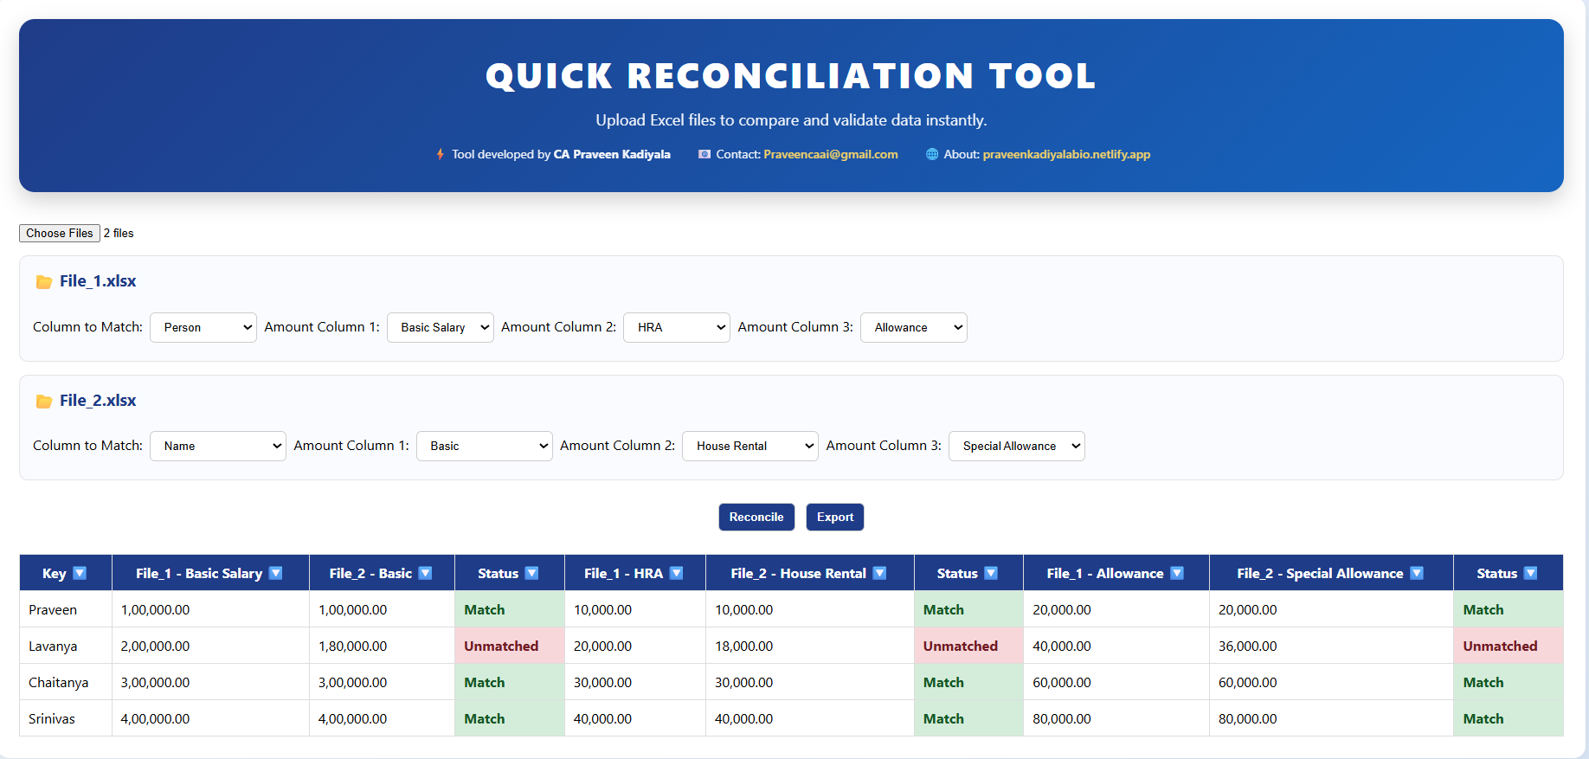Open filter on File_1 - HRA header
This screenshot has width=1589, height=759.
tap(677, 573)
